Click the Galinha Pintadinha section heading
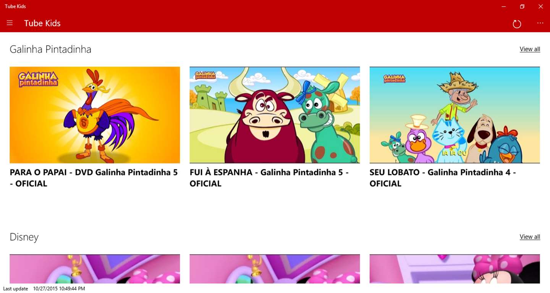The height and width of the screenshot is (293, 550). tap(50, 50)
